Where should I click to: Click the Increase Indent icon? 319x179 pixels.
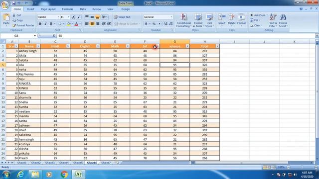click(x=109, y=24)
